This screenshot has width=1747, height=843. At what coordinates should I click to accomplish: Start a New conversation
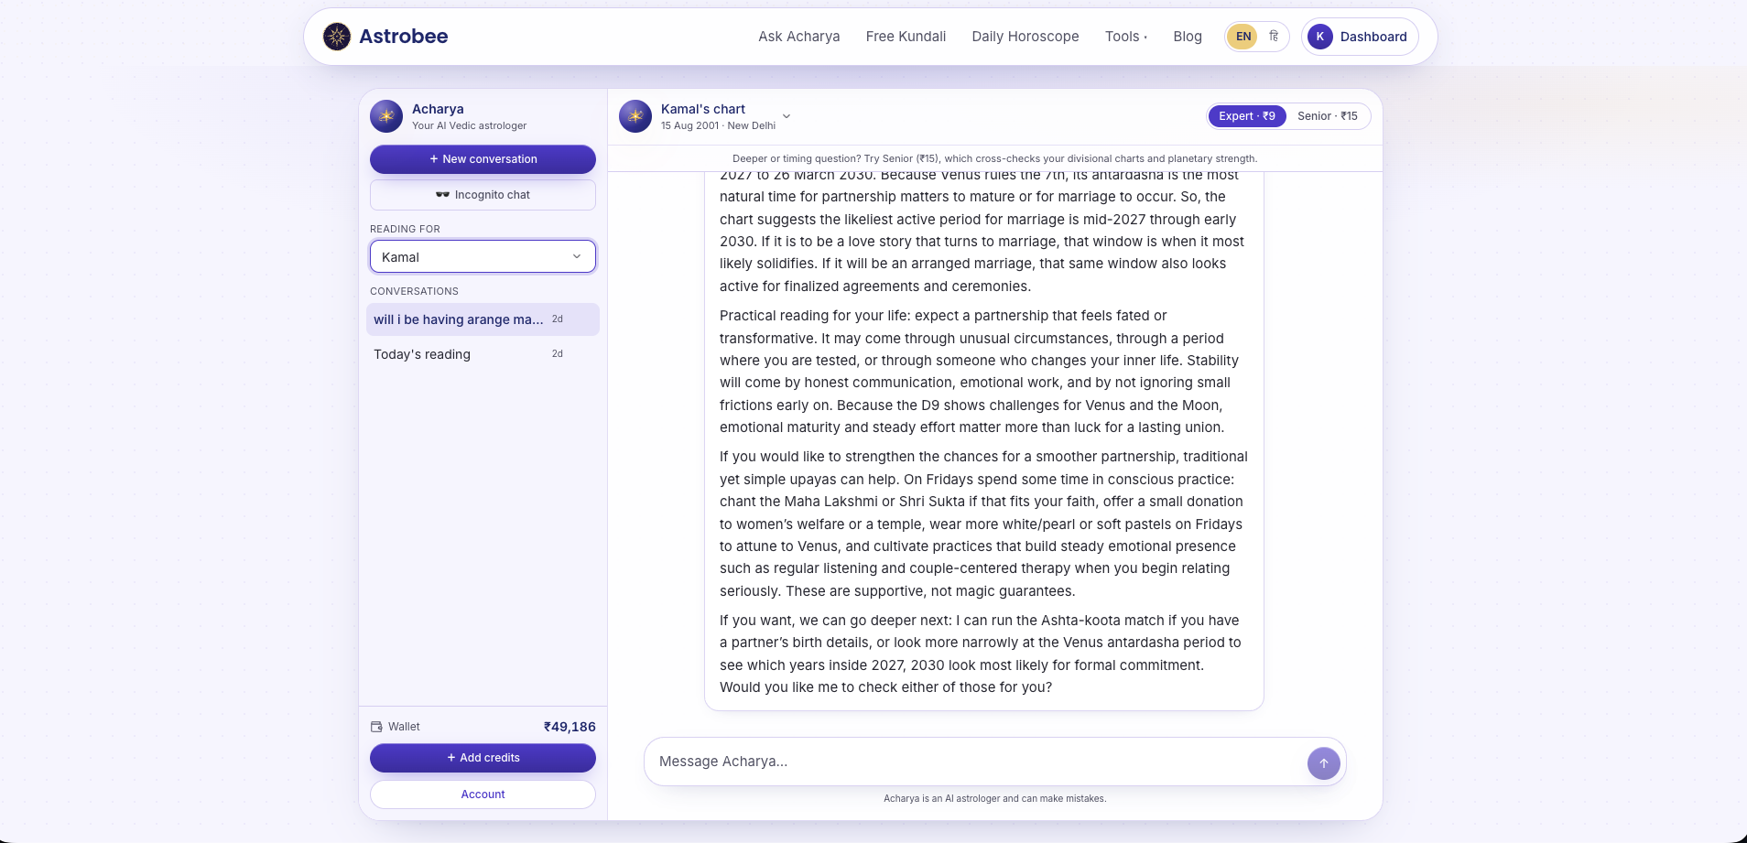pos(483,159)
